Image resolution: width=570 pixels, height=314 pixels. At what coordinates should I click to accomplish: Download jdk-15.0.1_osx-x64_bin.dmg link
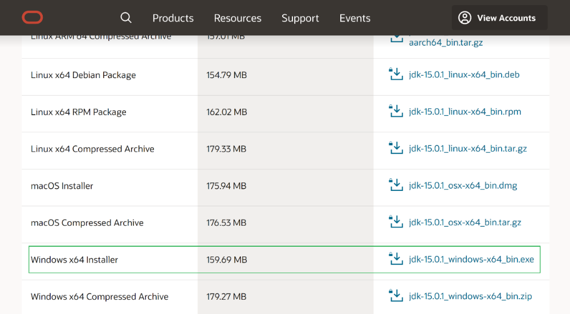tap(463, 186)
